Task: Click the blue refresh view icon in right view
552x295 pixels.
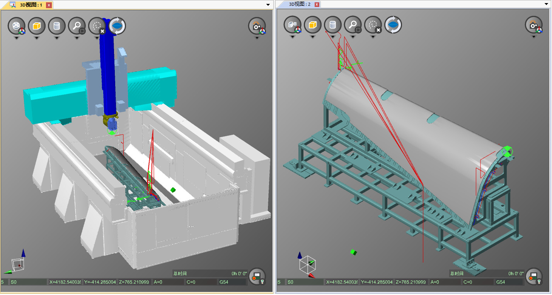Action: [x=393, y=25]
